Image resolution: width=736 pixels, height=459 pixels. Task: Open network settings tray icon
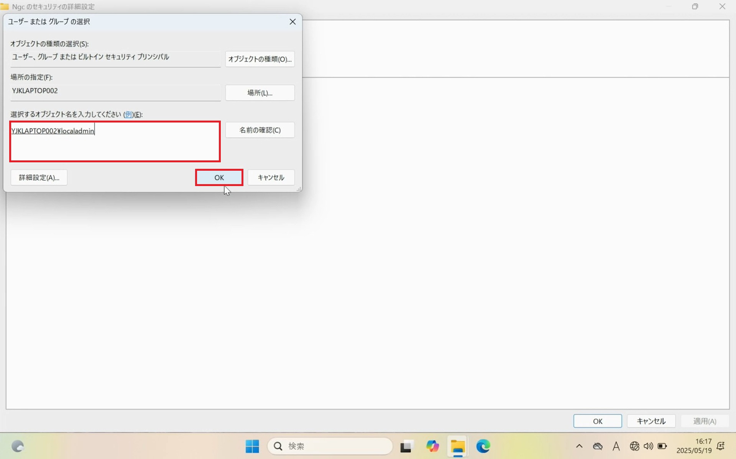coord(634,446)
